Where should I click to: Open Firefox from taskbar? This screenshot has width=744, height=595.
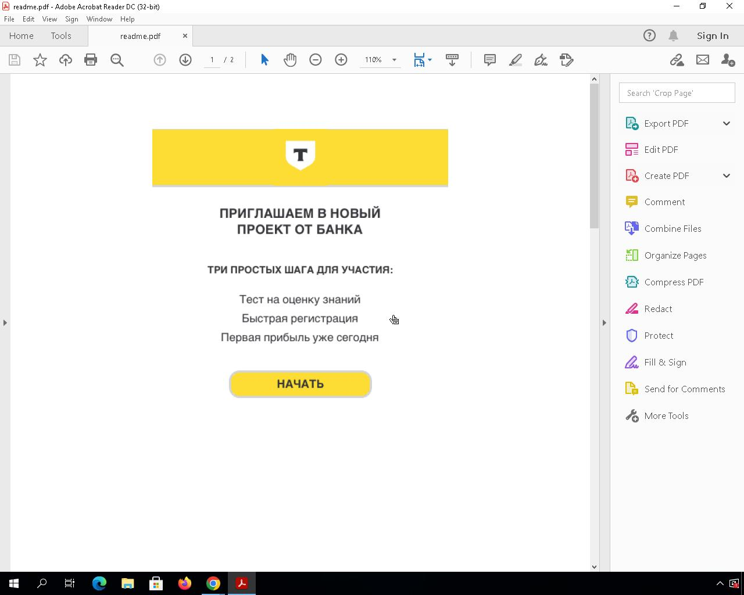pyautogui.click(x=185, y=583)
